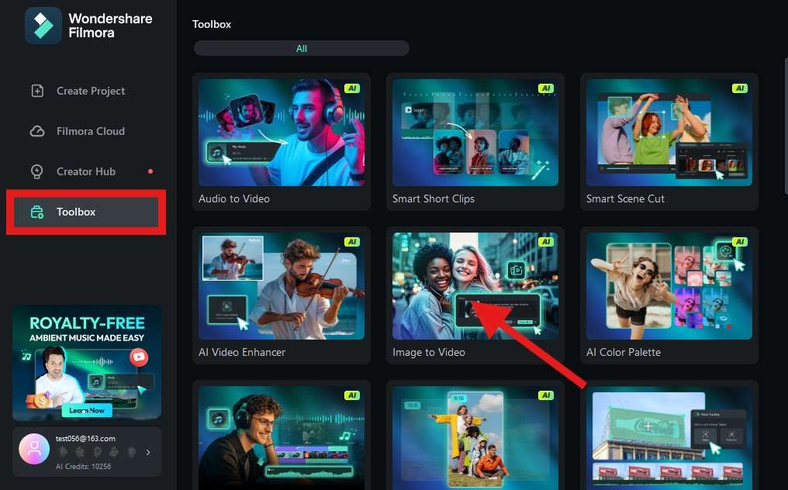Click AI badge on Image to Video card

click(546, 242)
